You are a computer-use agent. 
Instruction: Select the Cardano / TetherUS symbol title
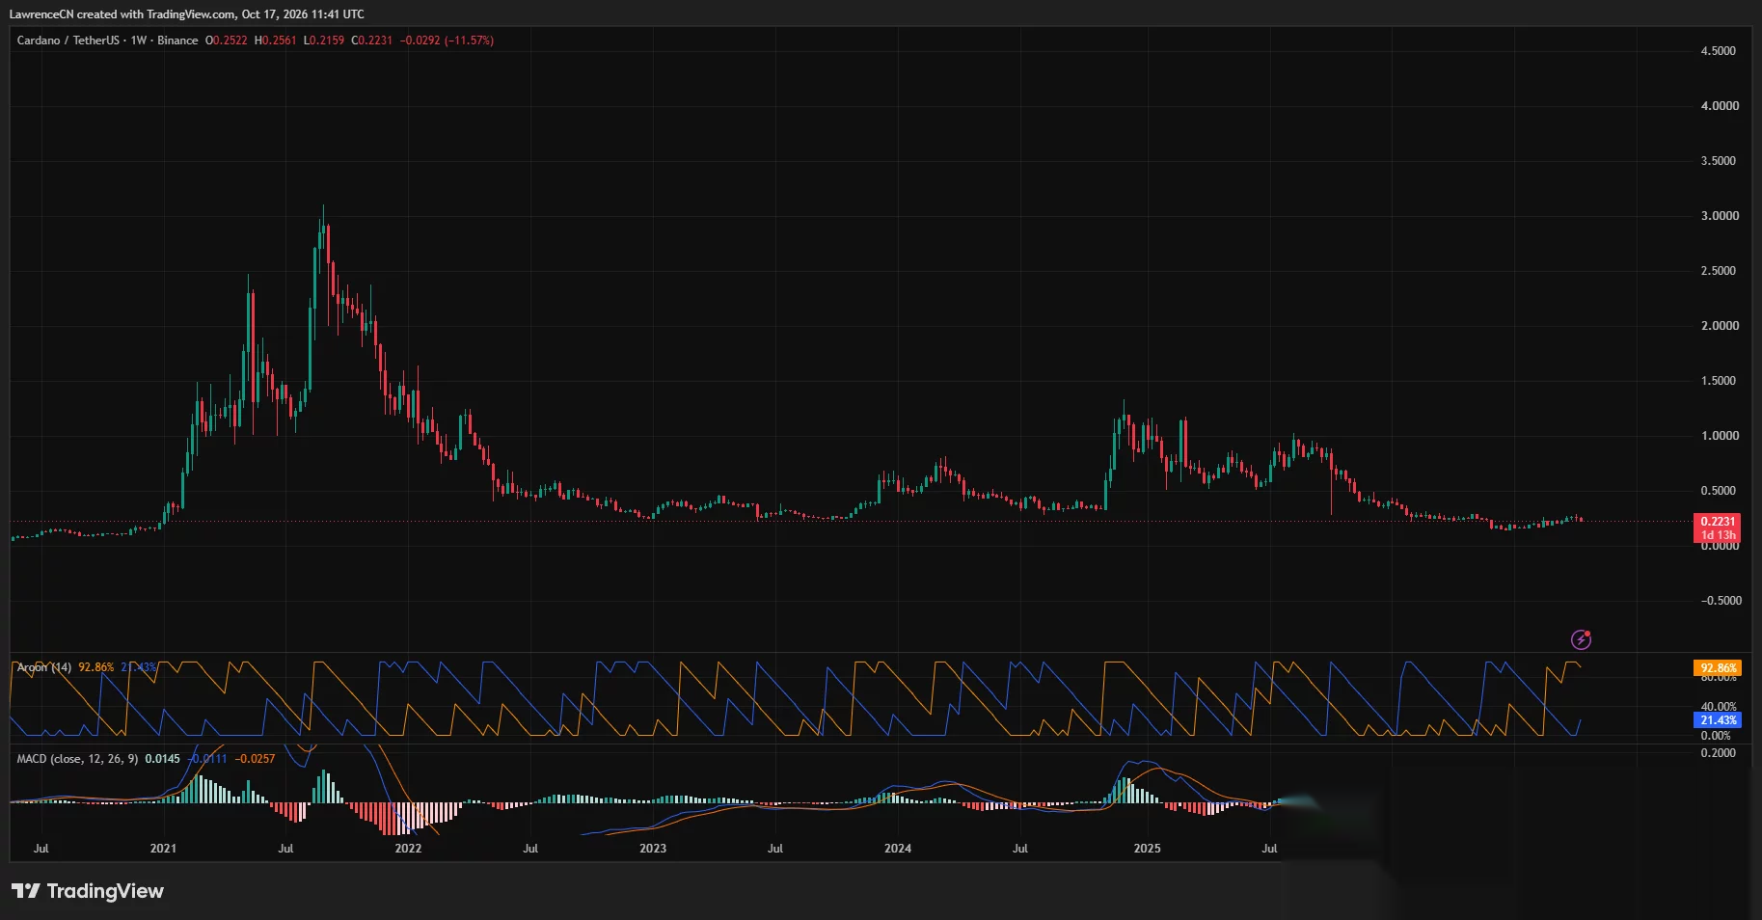click(68, 41)
